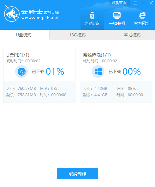Click the size value 760.53MB
Image resolution: width=155 pixels, height=187 pixels.
[27, 89]
